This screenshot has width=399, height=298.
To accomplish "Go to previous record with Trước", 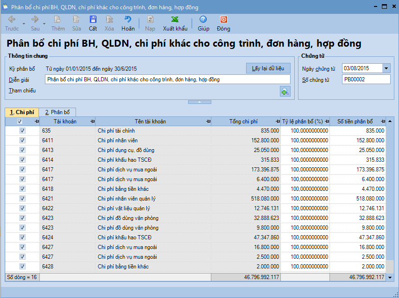I will click(12, 24).
